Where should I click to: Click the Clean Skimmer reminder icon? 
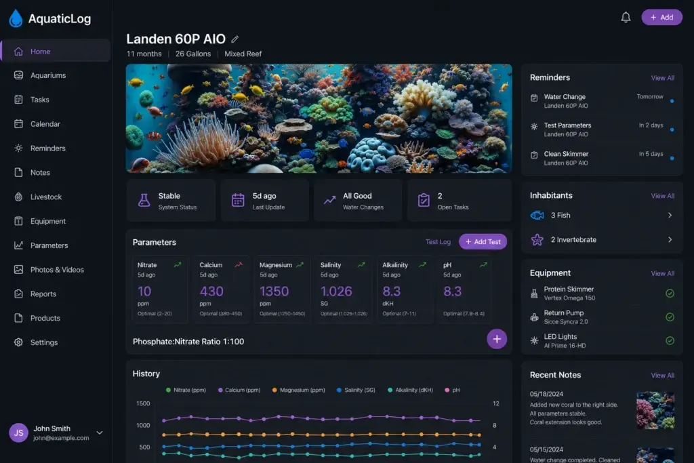534,155
